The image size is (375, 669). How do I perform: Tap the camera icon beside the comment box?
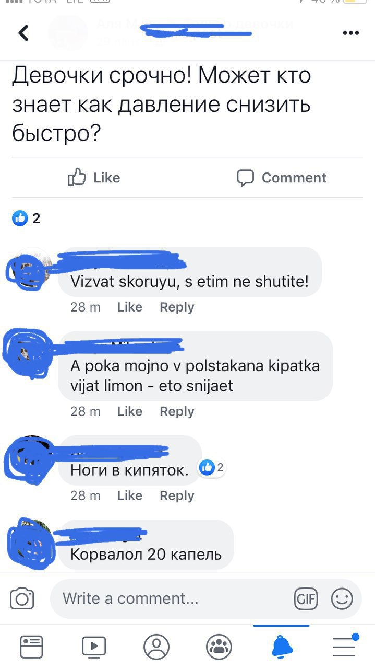(22, 598)
